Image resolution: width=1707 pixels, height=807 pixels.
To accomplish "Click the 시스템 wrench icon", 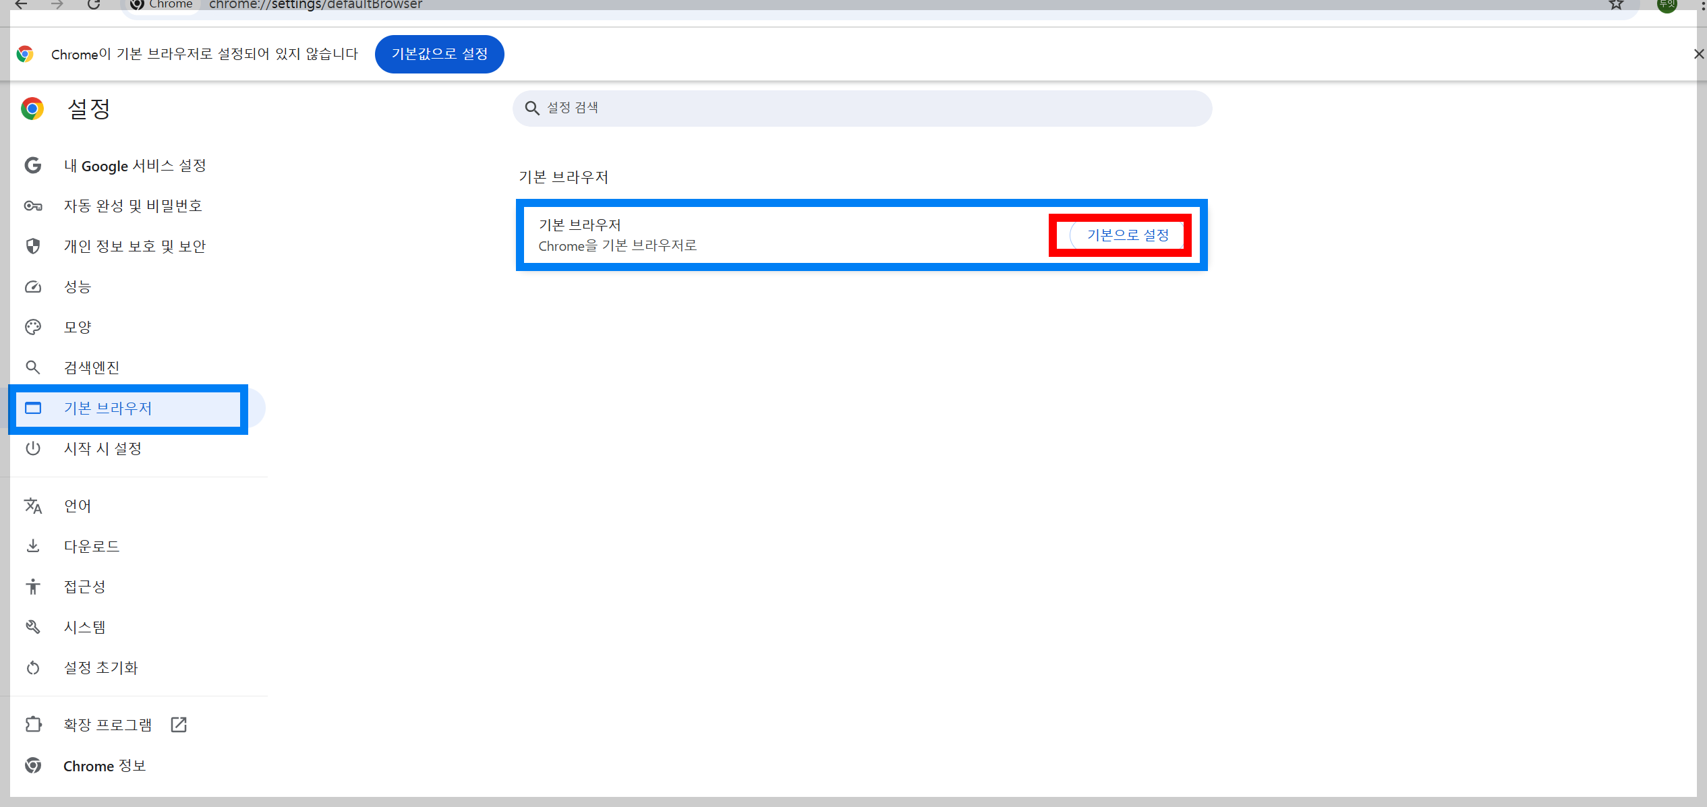I will (33, 627).
